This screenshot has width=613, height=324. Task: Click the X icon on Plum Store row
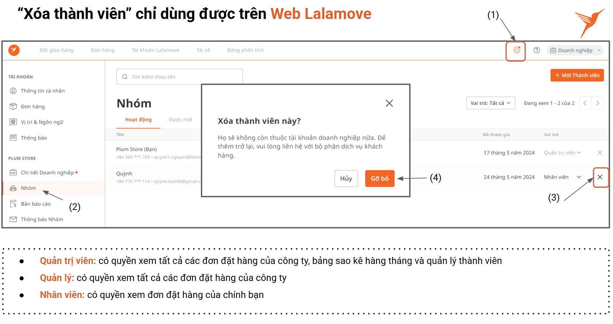(600, 153)
